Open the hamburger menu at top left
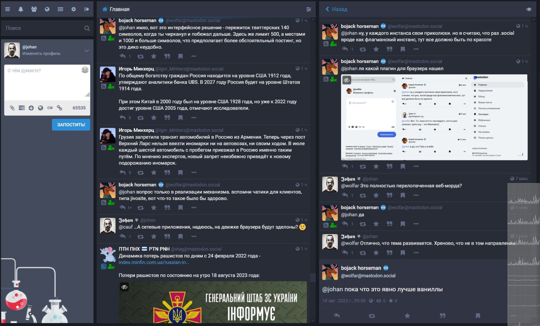 (x=8, y=9)
